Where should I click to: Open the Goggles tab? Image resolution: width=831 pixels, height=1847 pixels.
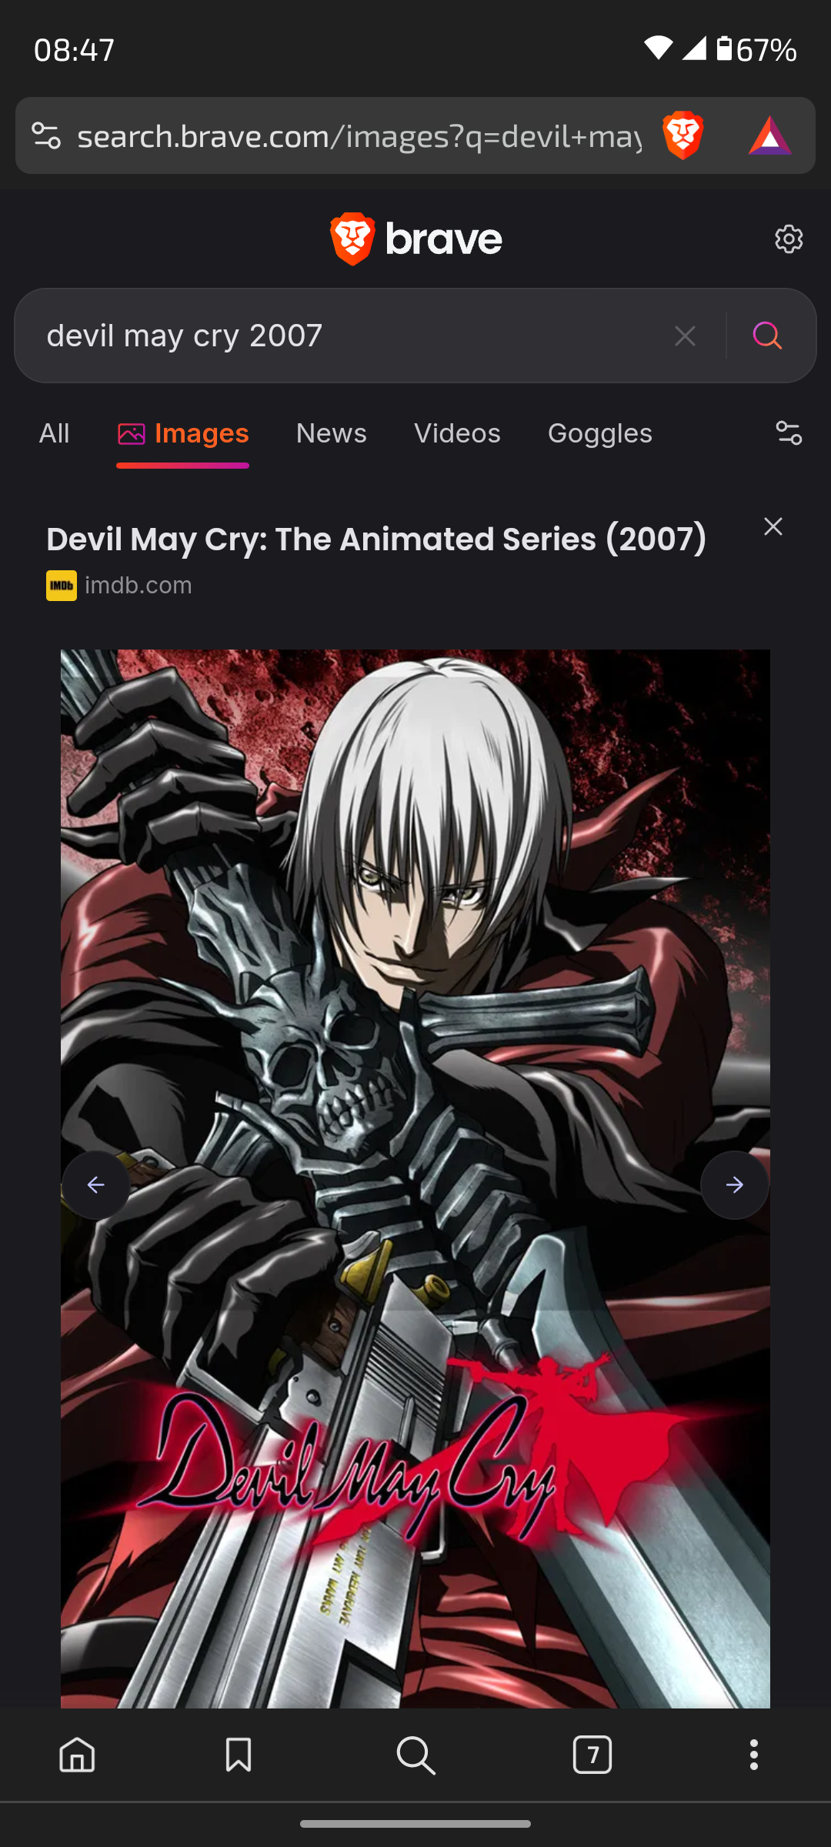(x=600, y=433)
